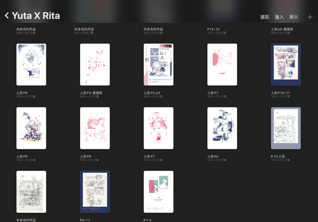
Task: Rename artwork by tapping 上色P4 title
Action: click(22, 93)
